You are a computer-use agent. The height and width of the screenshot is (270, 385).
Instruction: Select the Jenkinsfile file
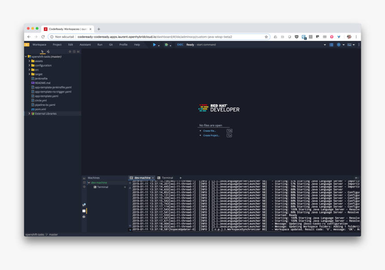click(41, 79)
